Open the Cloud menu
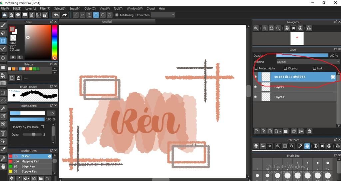Image resolution: width=341 pixels, height=181 pixels. 151,8
